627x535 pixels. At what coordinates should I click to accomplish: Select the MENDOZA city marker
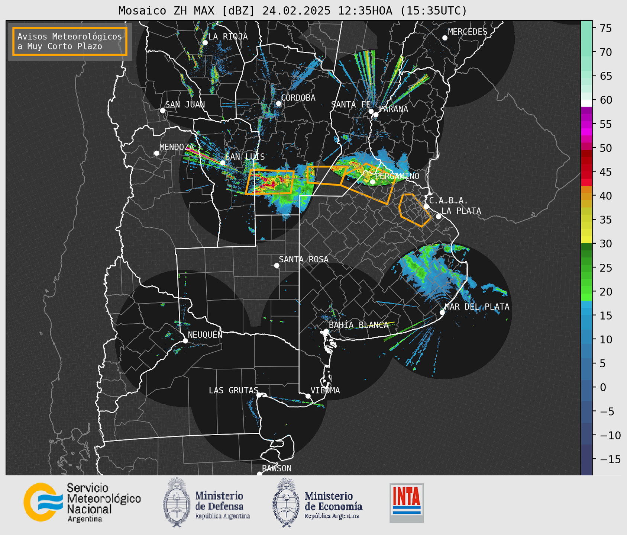point(156,153)
